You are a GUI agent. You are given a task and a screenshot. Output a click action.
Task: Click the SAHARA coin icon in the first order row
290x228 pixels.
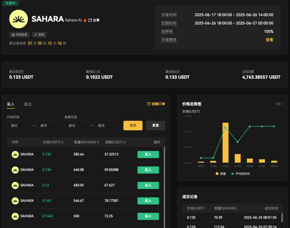coord(15,155)
